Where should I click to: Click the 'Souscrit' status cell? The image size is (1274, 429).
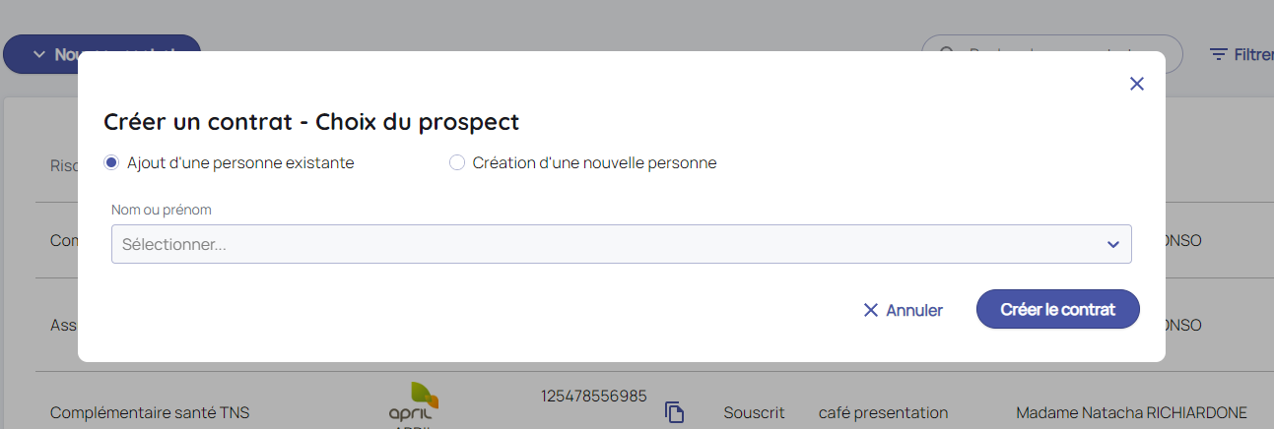pos(754,412)
